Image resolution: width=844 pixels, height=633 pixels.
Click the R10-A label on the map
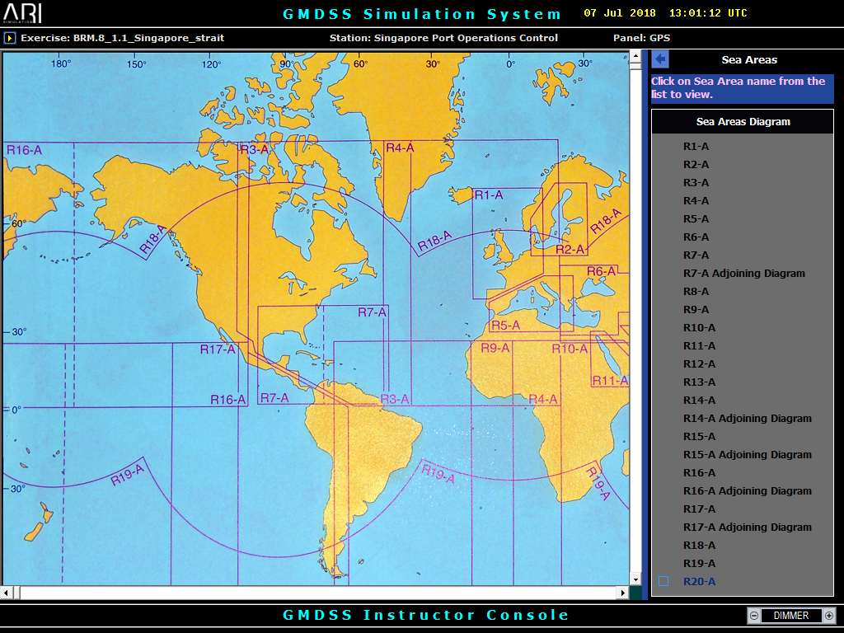point(570,349)
